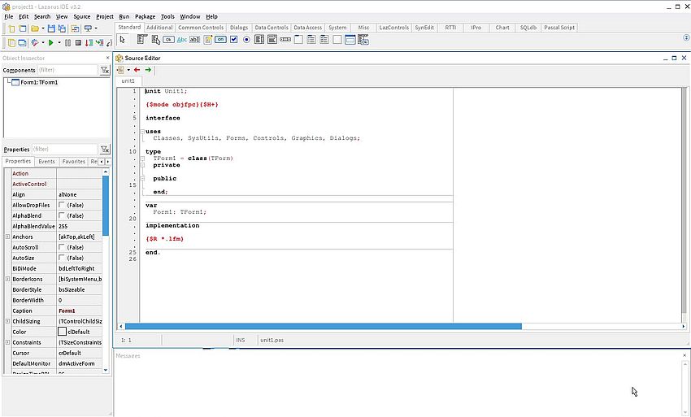Click the Color property clDefault swatch

62,332
